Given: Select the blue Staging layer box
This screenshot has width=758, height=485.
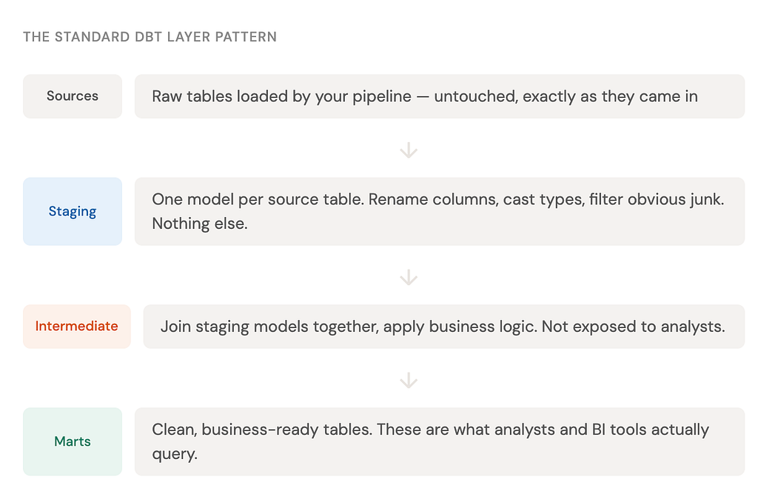Looking at the screenshot, I should (x=73, y=211).
